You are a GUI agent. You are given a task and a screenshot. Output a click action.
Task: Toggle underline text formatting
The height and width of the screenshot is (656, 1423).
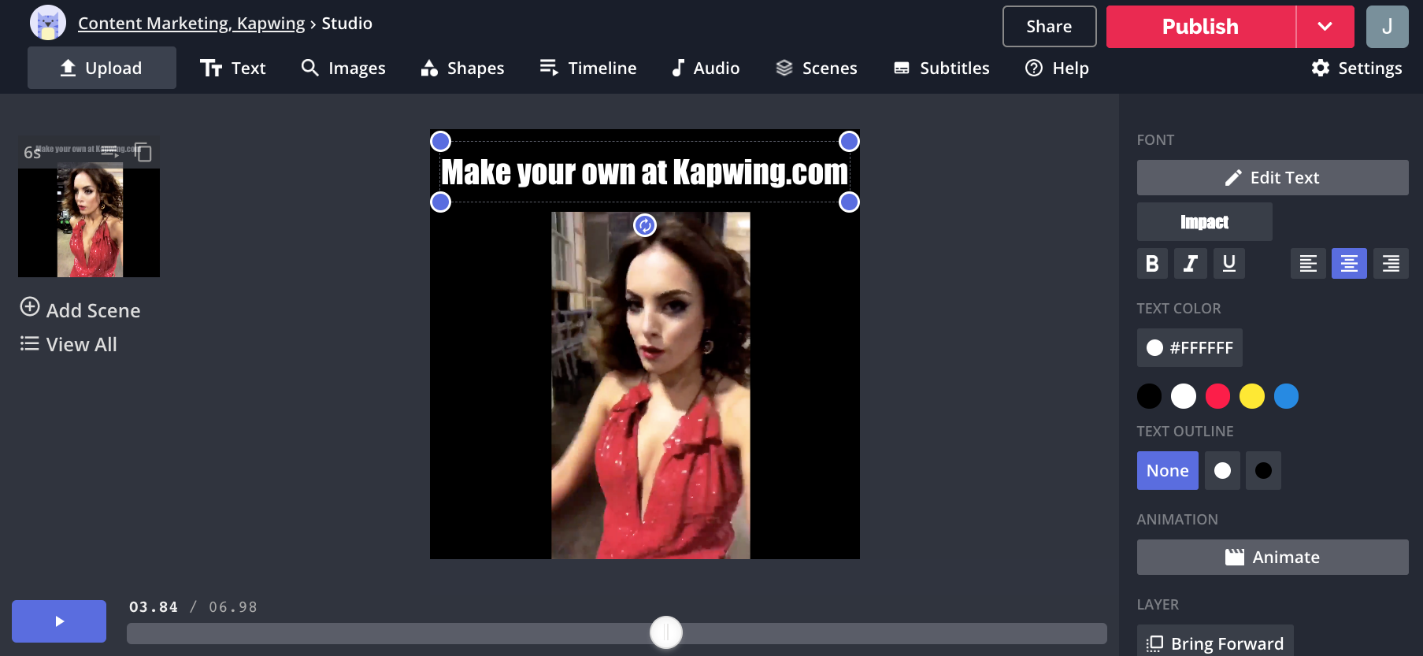[1228, 264]
